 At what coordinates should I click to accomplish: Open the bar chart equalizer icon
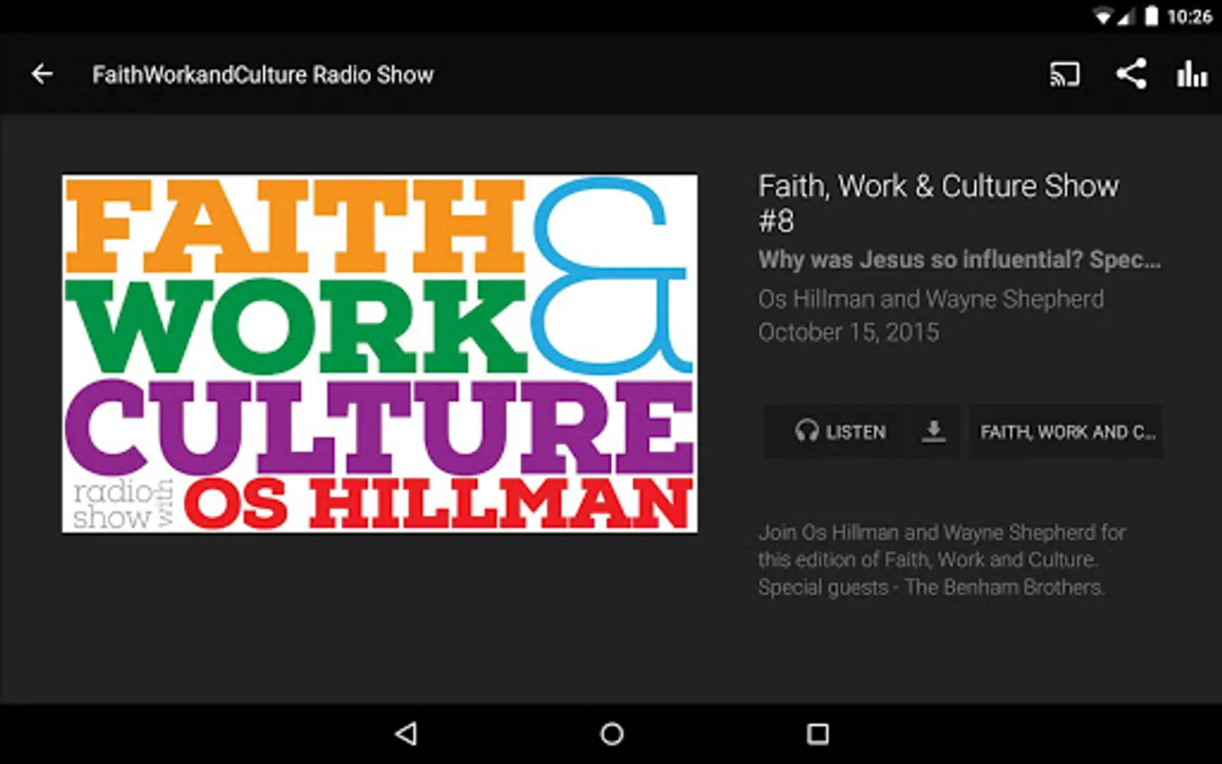click(x=1191, y=74)
